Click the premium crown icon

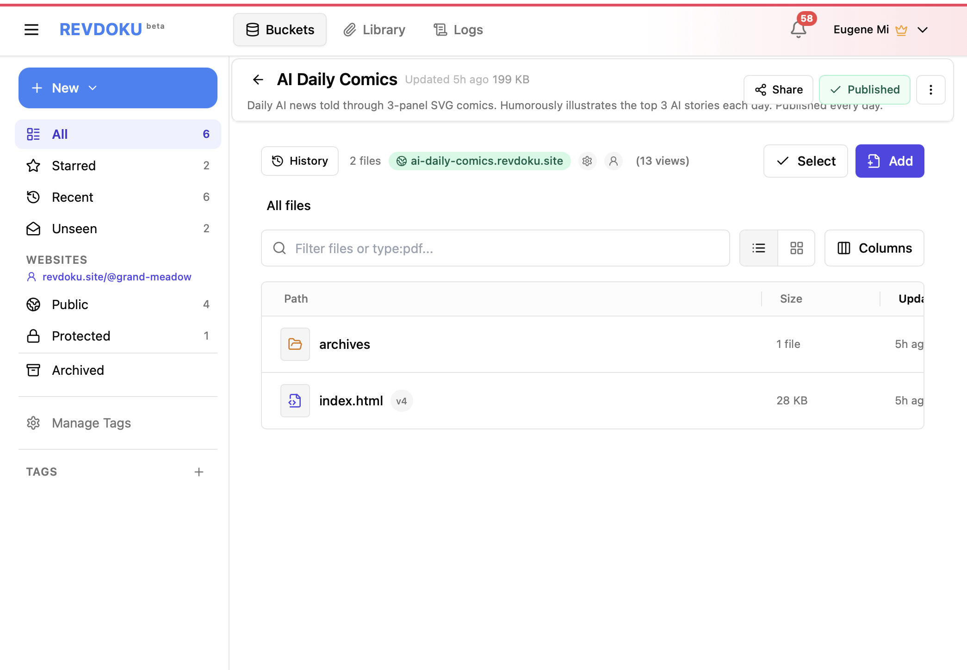tap(901, 30)
